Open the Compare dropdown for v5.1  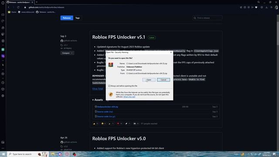67,53
